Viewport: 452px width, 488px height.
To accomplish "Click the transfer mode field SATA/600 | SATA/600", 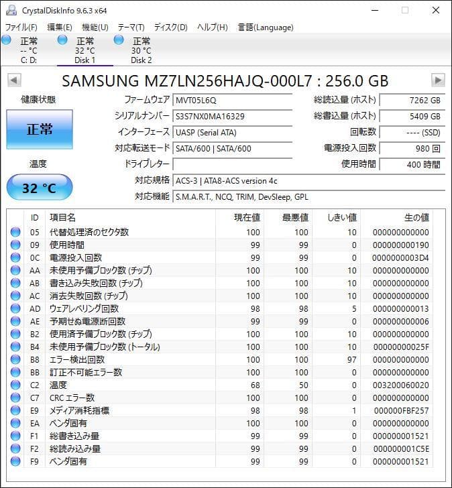I will [x=232, y=148].
